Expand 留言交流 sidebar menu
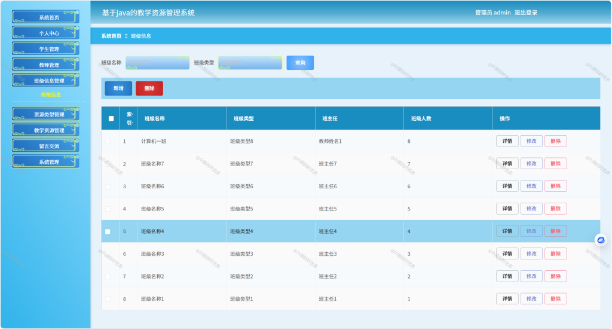The image size is (612, 330). tap(46, 146)
